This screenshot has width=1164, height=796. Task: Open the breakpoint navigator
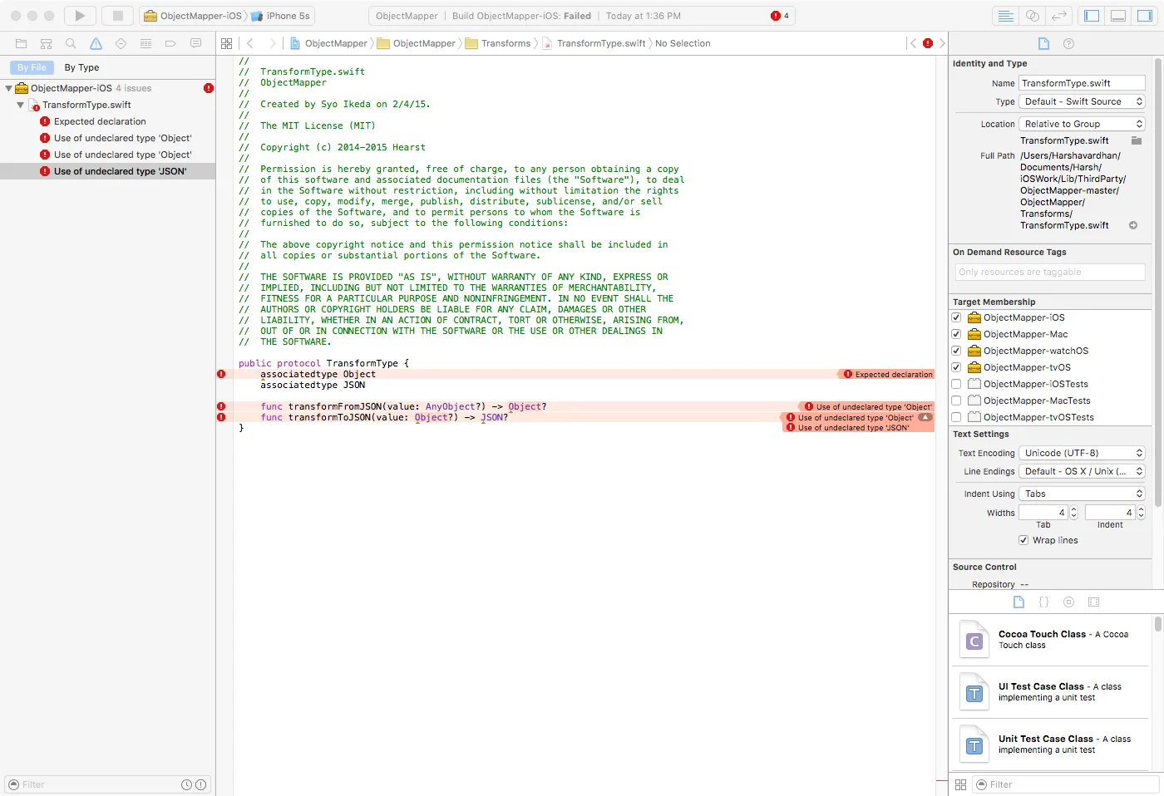[x=170, y=43]
